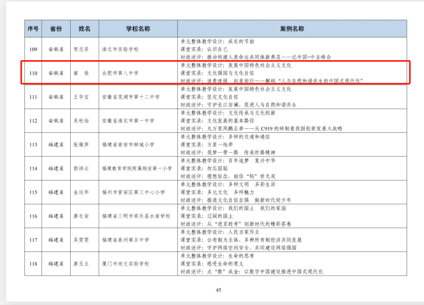Click school 淮北市实验学校
This screenshot has width=424, height=305.
tap(120, 49)
